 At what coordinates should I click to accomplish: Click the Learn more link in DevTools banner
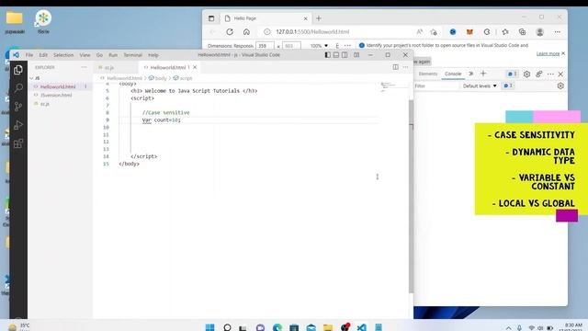(x=548, y=53)
